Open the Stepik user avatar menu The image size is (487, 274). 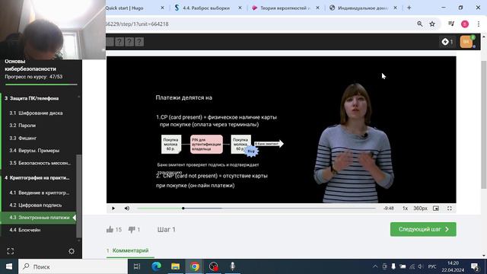(466, 42)
